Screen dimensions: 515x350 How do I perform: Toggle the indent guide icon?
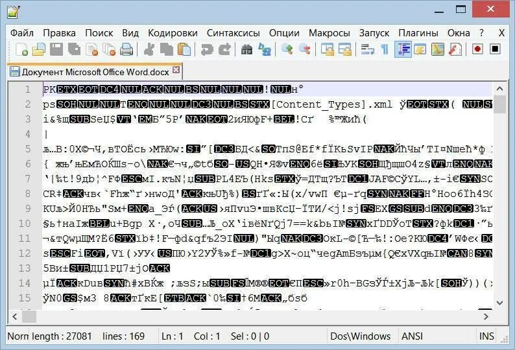(403, 49)
